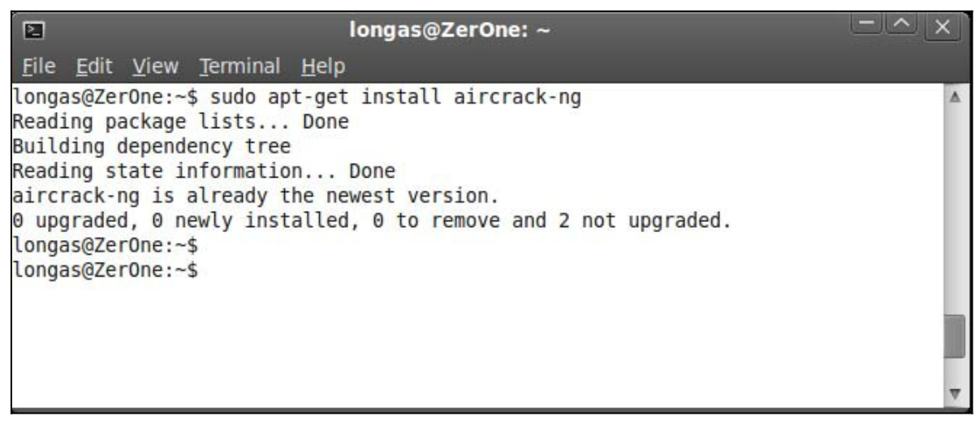This screenshot has width=980, height=421.
Task: Click the window title longas@ZerOne: ~
Action: click(451, 31)
